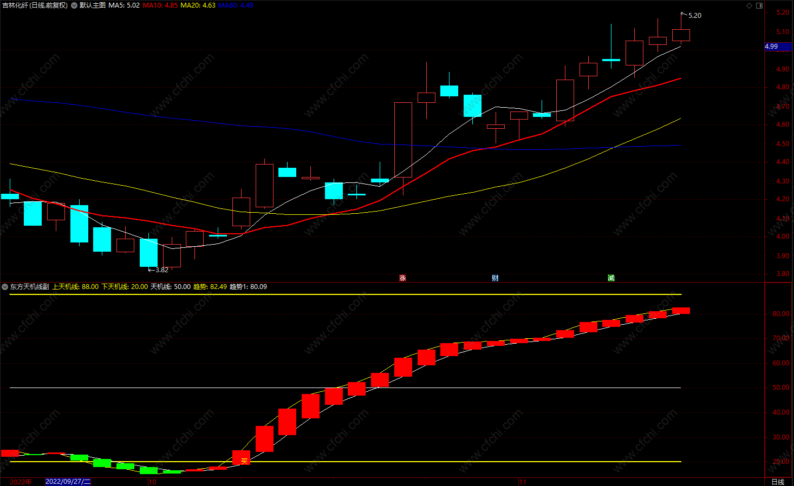
Task: Click the diamond icon at top right
Action: [x=750, y=5]
